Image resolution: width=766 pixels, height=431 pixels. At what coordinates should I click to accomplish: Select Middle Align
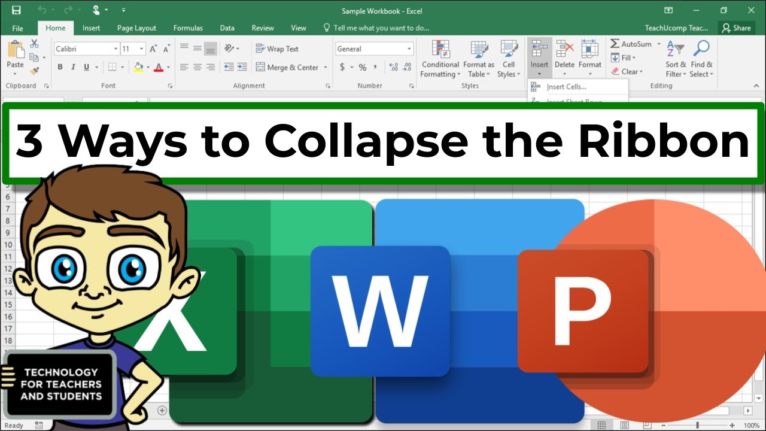point(197,49)
